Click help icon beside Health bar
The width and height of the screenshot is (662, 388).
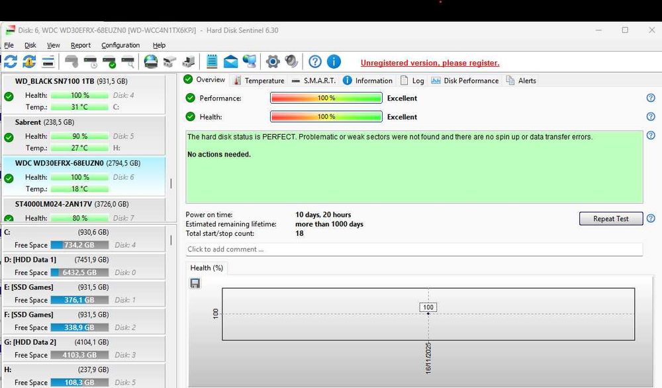point(651,116)
